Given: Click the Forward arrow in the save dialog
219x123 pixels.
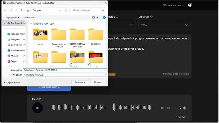Looking at the screenshot, I should click(x=11, y=10).
